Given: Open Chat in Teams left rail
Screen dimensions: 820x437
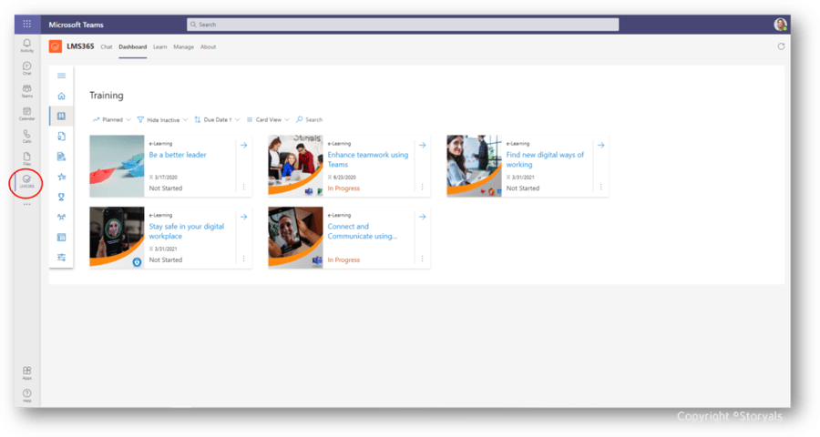Looking at the screenshot, I should coord(26,68).
